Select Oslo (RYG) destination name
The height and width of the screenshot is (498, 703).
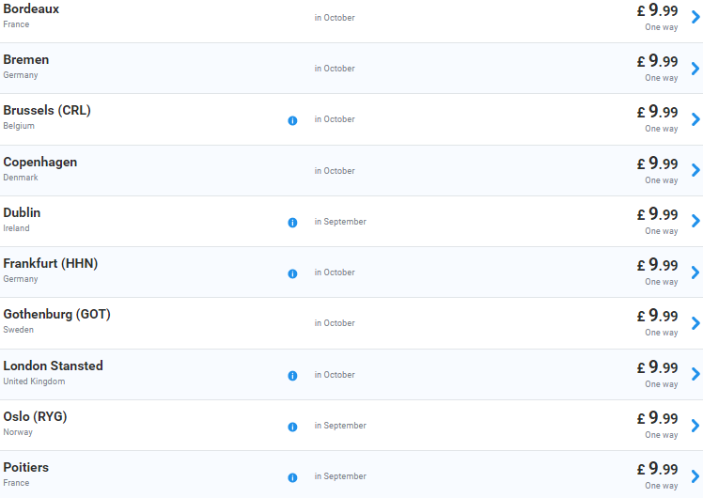coord(35,416)
